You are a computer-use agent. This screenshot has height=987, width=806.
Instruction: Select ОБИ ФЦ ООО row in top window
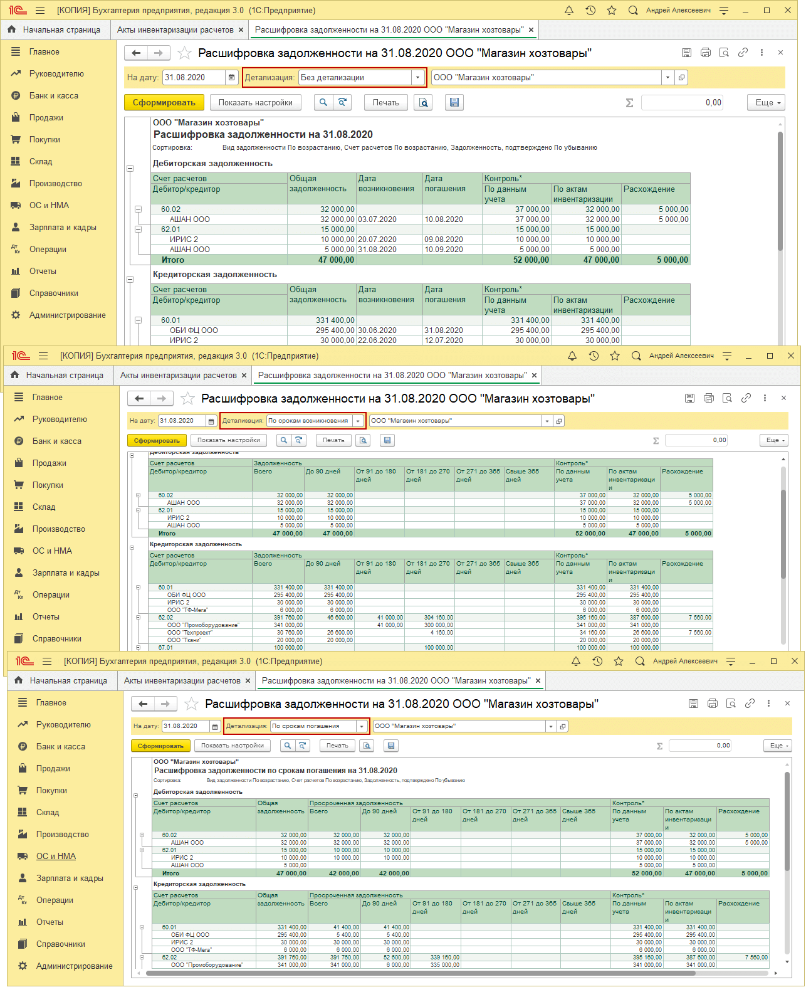(421, 330)
